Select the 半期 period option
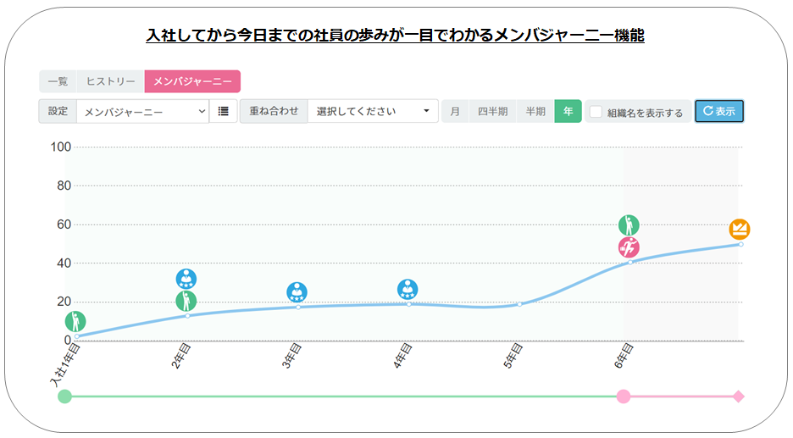 pyautogui.click(x=535, y=111)
